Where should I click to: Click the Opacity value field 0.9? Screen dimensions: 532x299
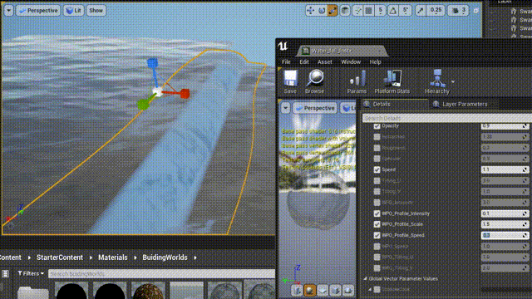coord(505,125)
